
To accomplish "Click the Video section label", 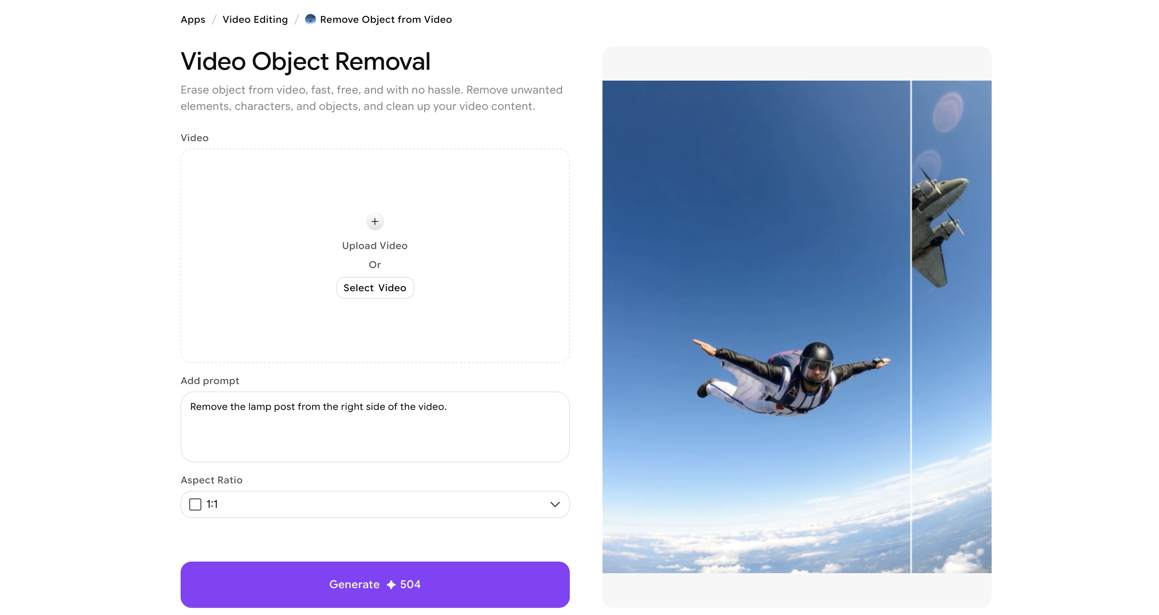I will pos(194,138).
